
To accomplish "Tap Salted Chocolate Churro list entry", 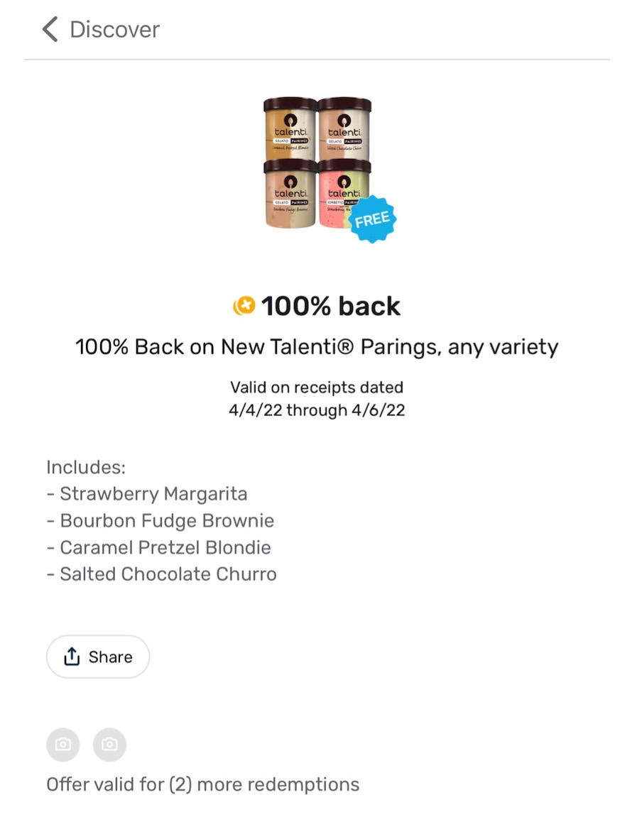I will pyautogui.click(x=168, y=574).
